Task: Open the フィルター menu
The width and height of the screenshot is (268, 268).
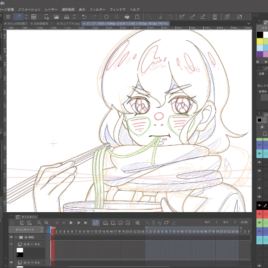Action: (x=97, y=9)
